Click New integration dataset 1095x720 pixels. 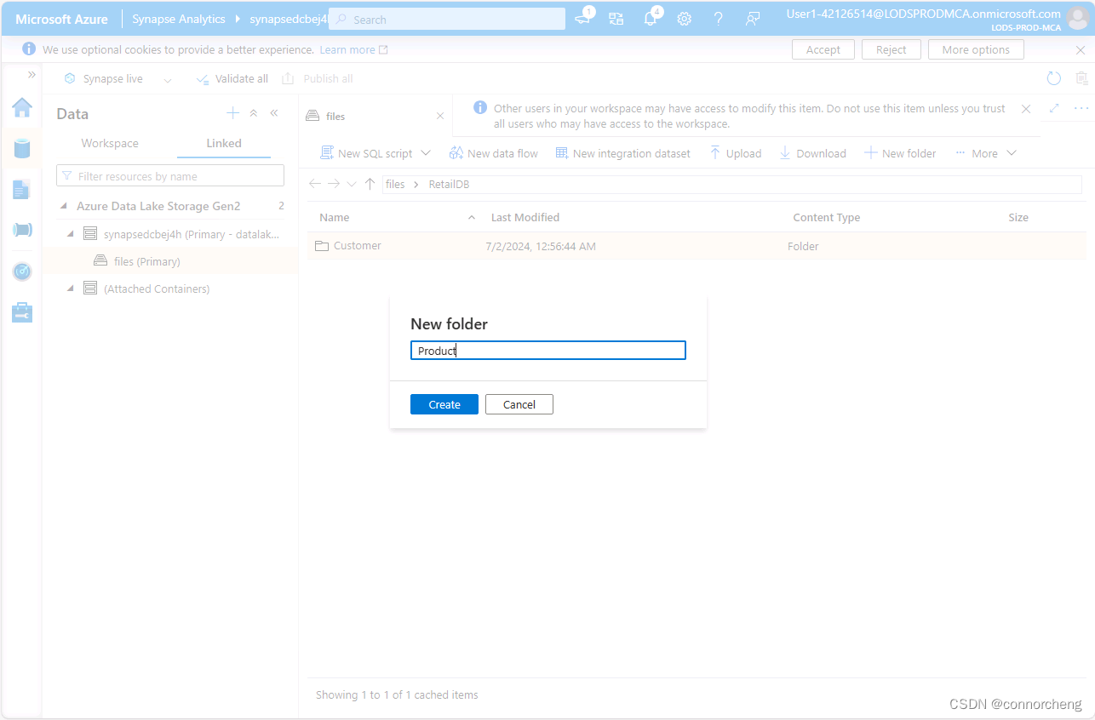coord(623,153)
